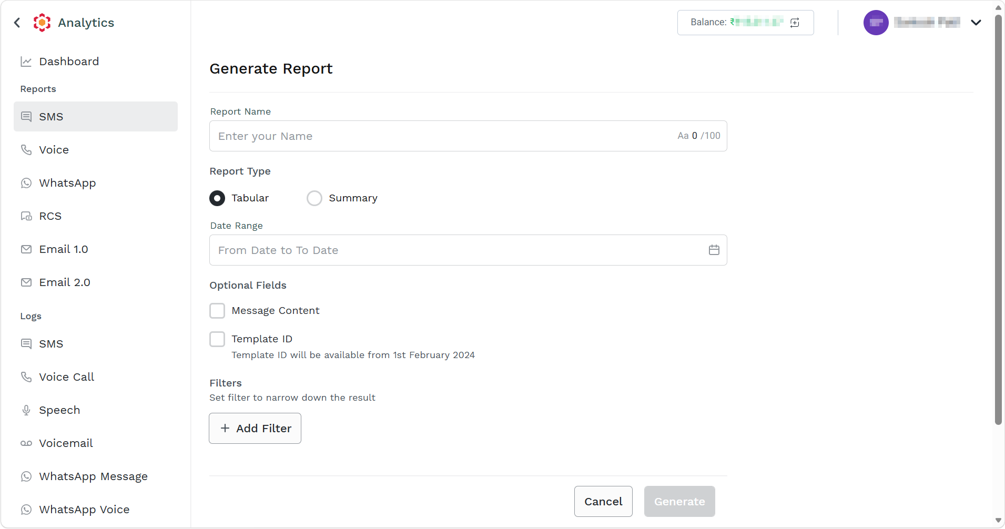The width and height of the screenshot is (1005, 529).
Task: Open Email 2.0 reports
Action: (96, 282)
